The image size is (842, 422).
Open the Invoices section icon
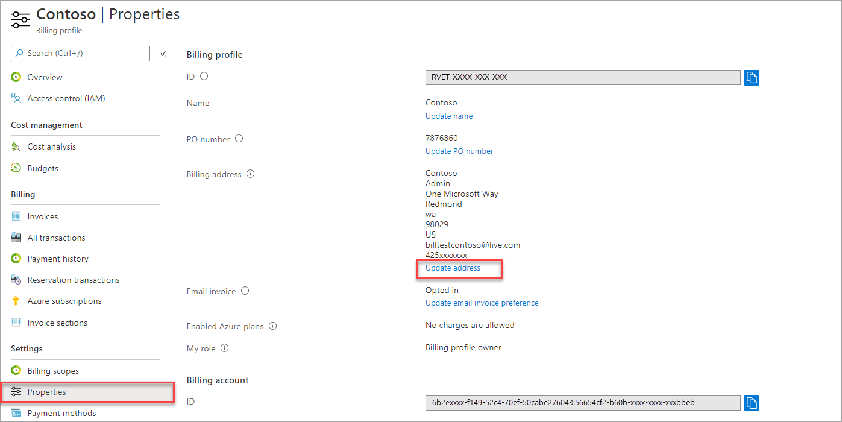16,216
